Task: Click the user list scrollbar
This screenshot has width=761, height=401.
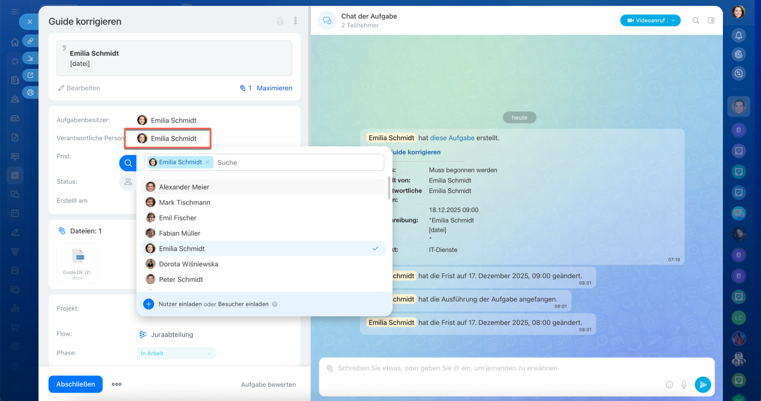Action: [x=389, y=187]
